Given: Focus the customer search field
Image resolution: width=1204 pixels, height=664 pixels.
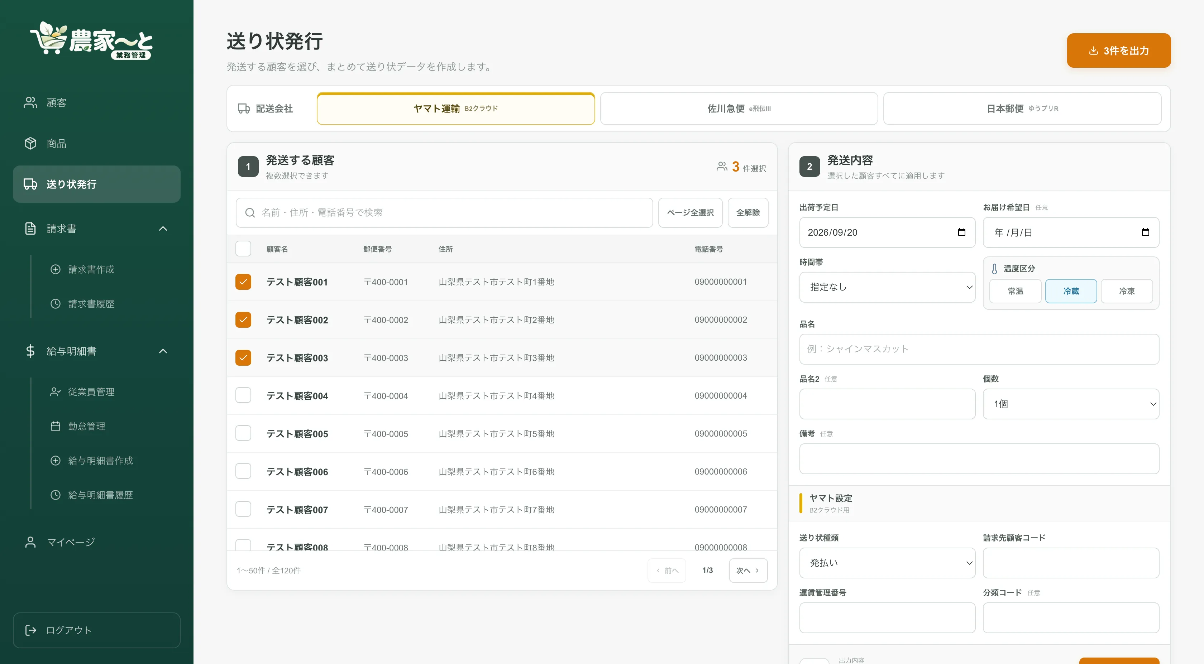Looking at the screenshot, I should (444, 213).
